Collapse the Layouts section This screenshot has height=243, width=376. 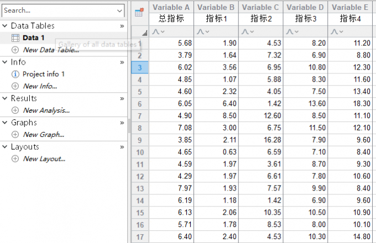click(x=5, y=146)
